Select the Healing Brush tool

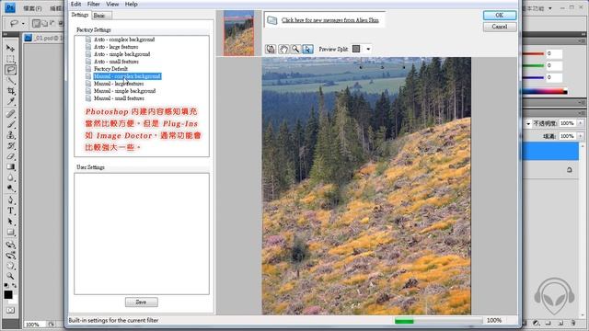point(10,113)
